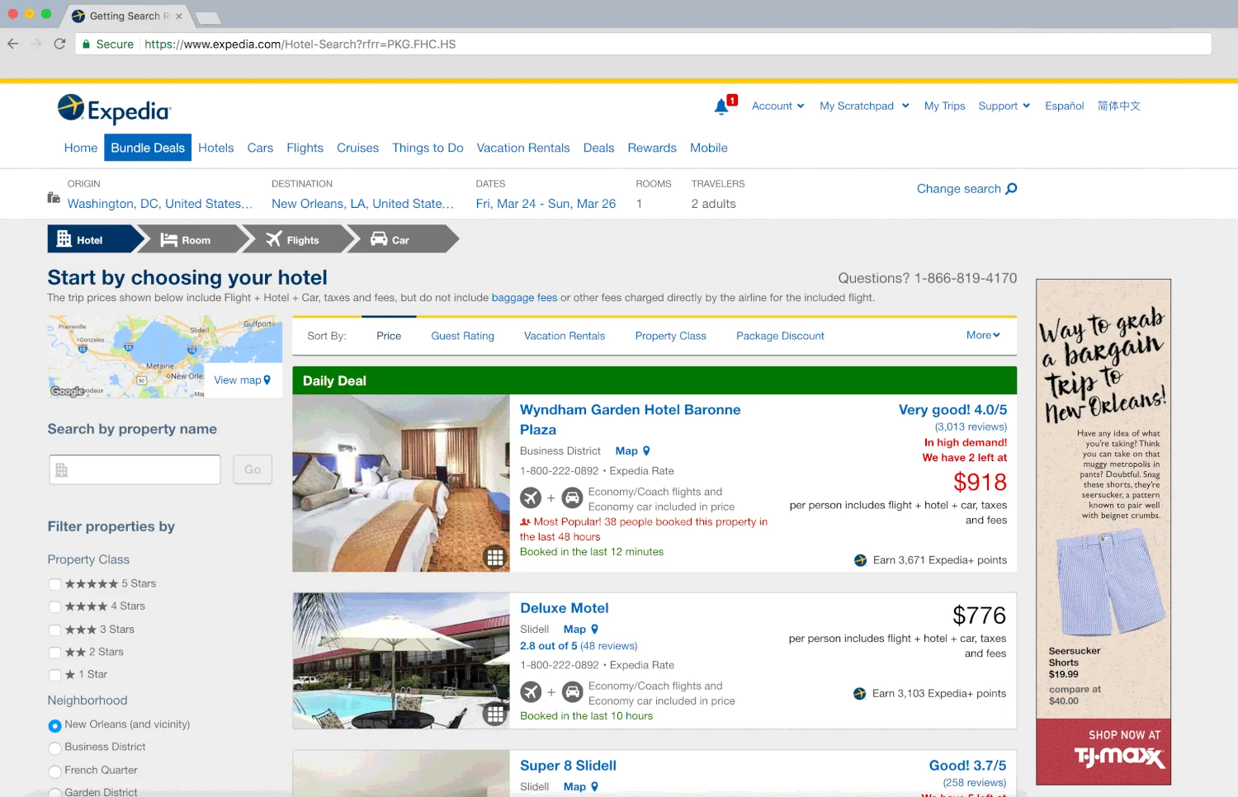Check the 2 Stars property class filter

(54, 653)
